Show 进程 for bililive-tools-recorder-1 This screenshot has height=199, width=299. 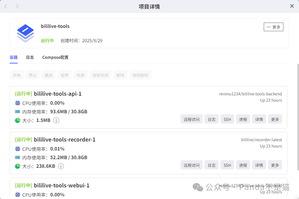click(x=243, y=165)
